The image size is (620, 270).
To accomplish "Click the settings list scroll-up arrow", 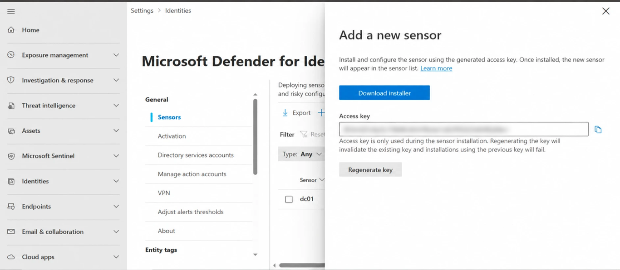I will pyautogui.click(x=255, y=95).
